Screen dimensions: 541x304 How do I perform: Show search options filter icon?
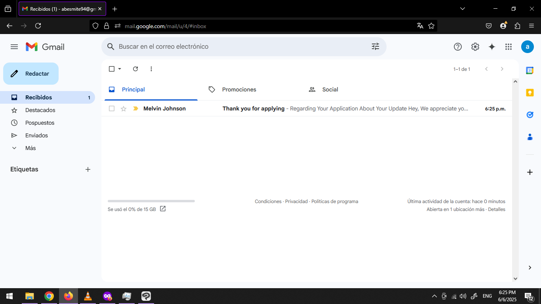click(375, 47)
